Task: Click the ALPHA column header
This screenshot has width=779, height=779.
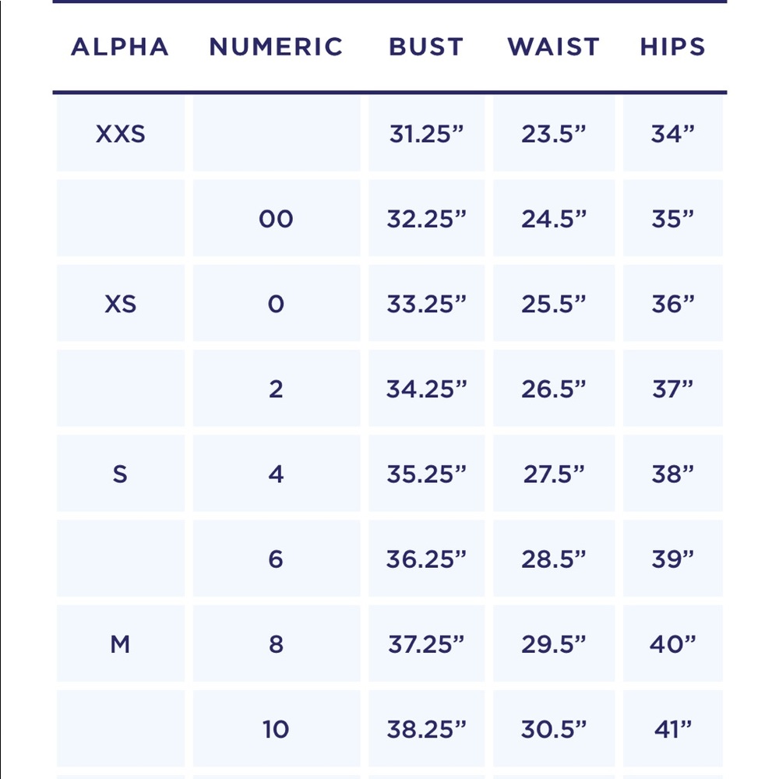Action: click(x=120, y=48)
